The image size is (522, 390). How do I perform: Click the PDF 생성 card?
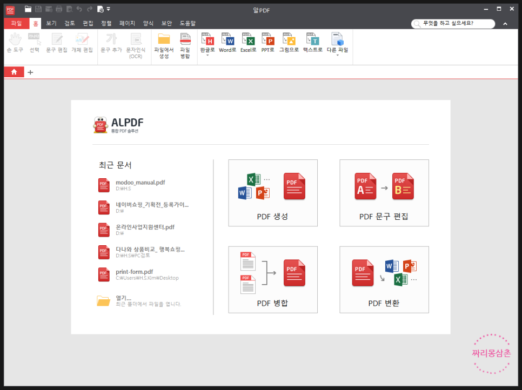(273, 193)
